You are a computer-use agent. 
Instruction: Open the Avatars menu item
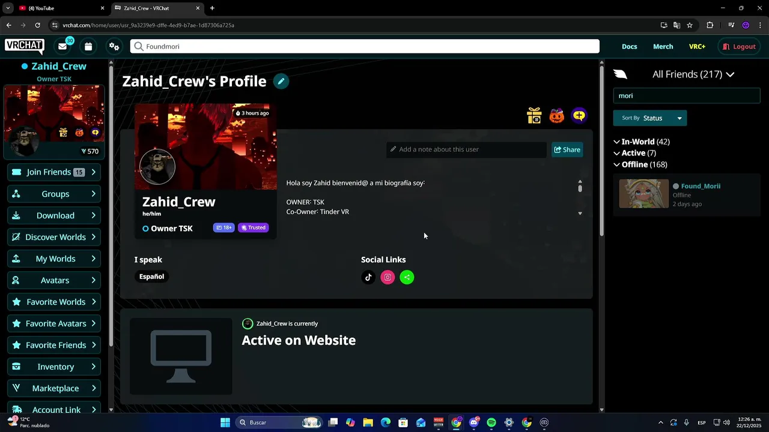click(54, 280)
